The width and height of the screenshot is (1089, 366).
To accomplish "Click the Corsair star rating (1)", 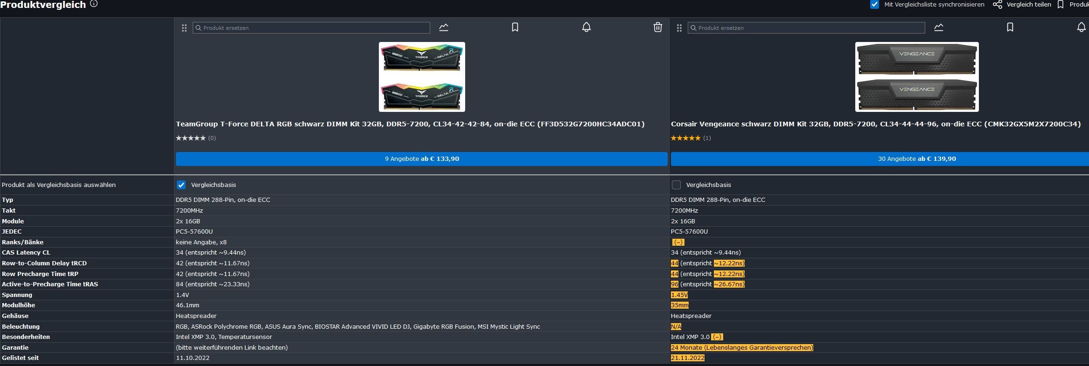I will tap(691, 138).
